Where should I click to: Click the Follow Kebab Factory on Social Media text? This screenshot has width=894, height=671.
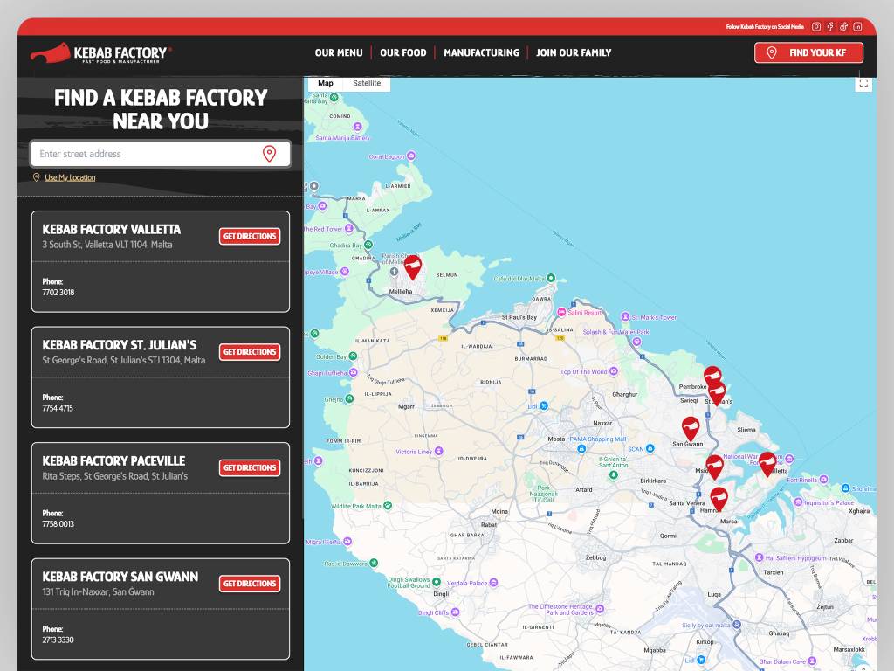coord(765,27)
